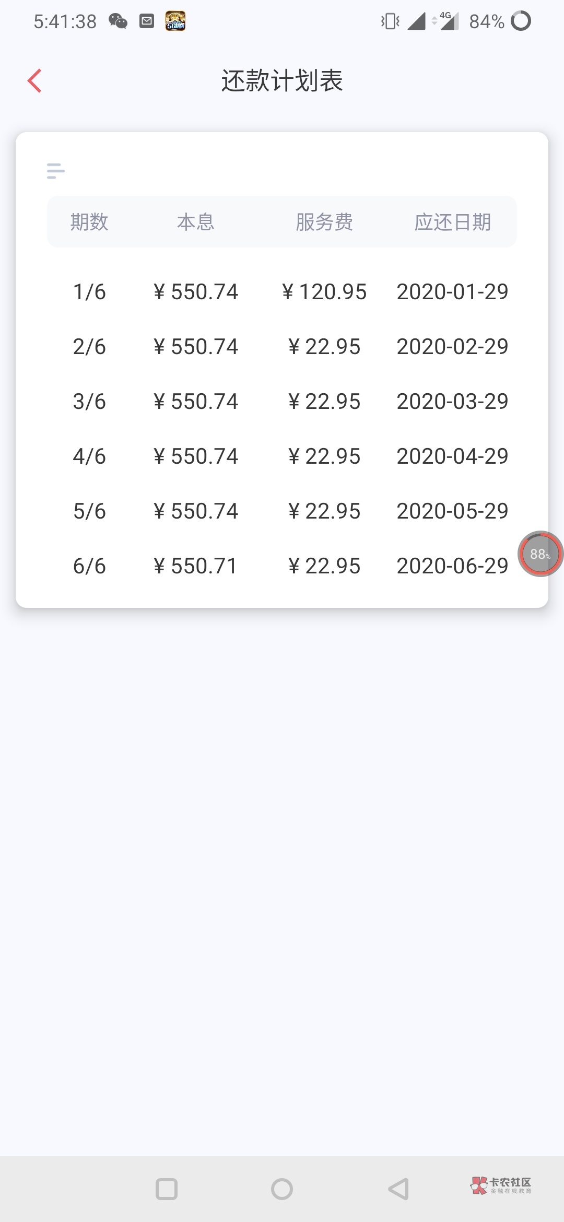Viewport: 564px width, 1222px height.
Task: Tap the battery ring status icon
Action: [521, 21]
